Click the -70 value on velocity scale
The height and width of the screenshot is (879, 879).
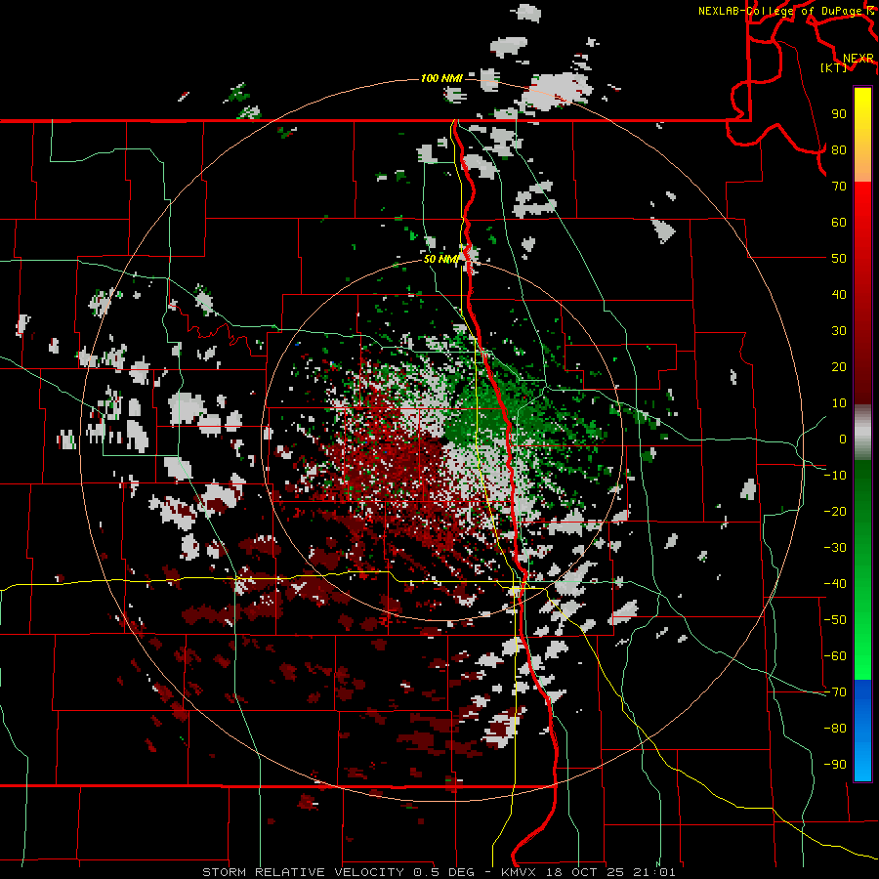click(835, 692)
